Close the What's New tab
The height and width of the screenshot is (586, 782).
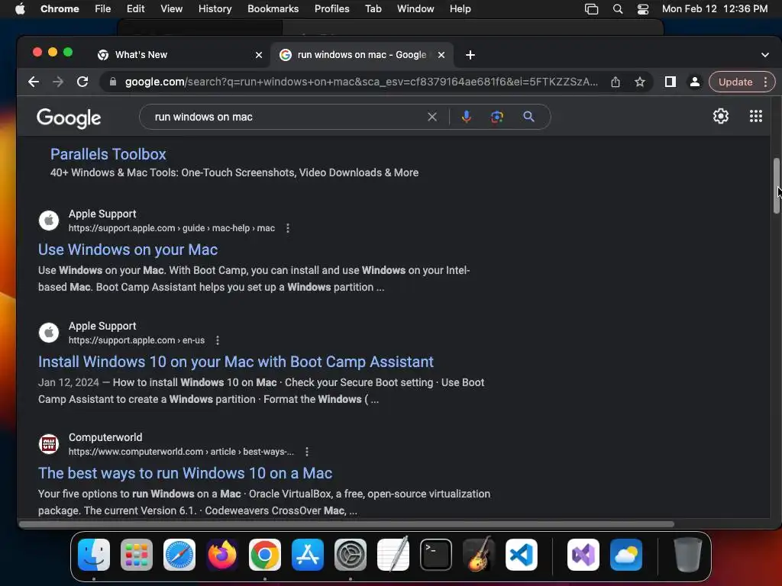[x=259, y=55]
